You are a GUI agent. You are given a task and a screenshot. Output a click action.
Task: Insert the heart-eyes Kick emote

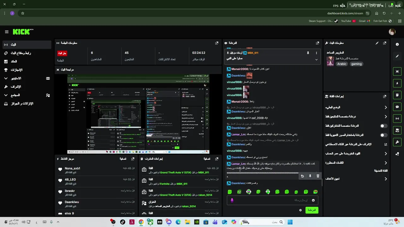coord(315,192)
